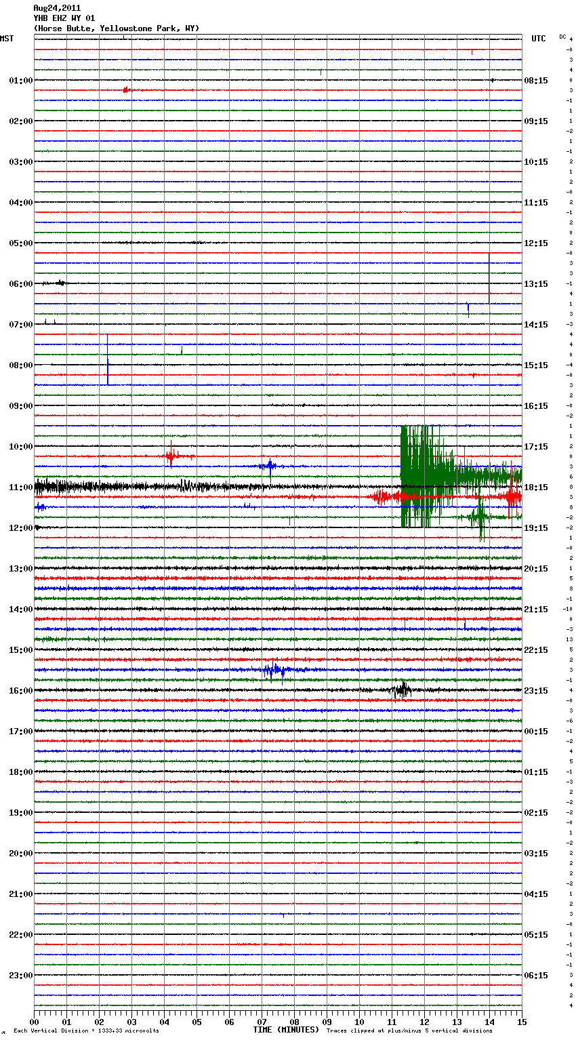Viewport: 576px width, 1040px height.
Task: Click the TIME (MINUTES) axis title
Action: pyautogui.click(x=286, y=1030)
